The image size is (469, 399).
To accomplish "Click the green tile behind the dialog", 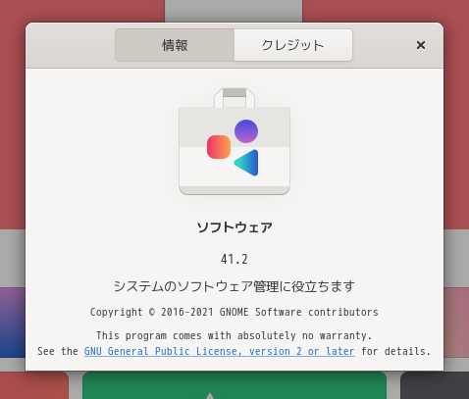I will point(234,385).
